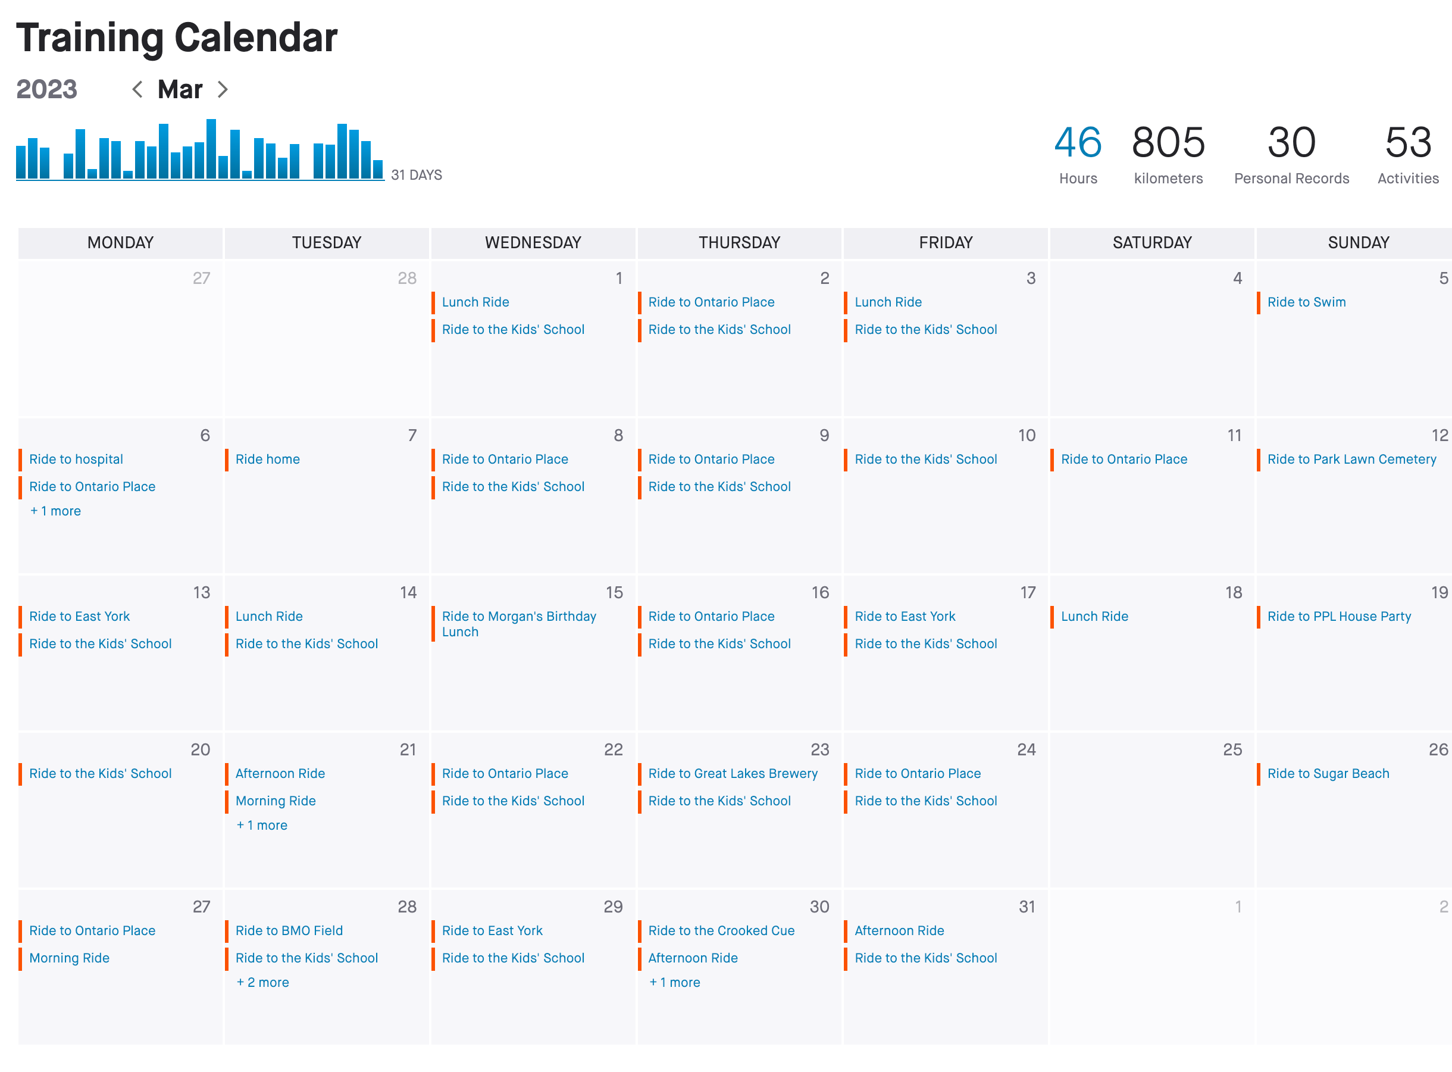Open 'Ride to PPL House Party'

click(1339, 617)
